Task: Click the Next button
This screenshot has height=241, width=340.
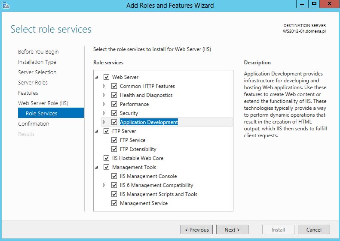Action: click(x=232, y=229)
